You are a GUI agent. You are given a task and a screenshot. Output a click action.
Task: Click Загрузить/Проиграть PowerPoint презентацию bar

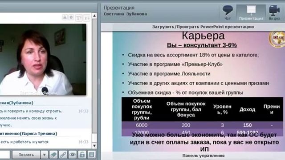[x=203, y=27]
